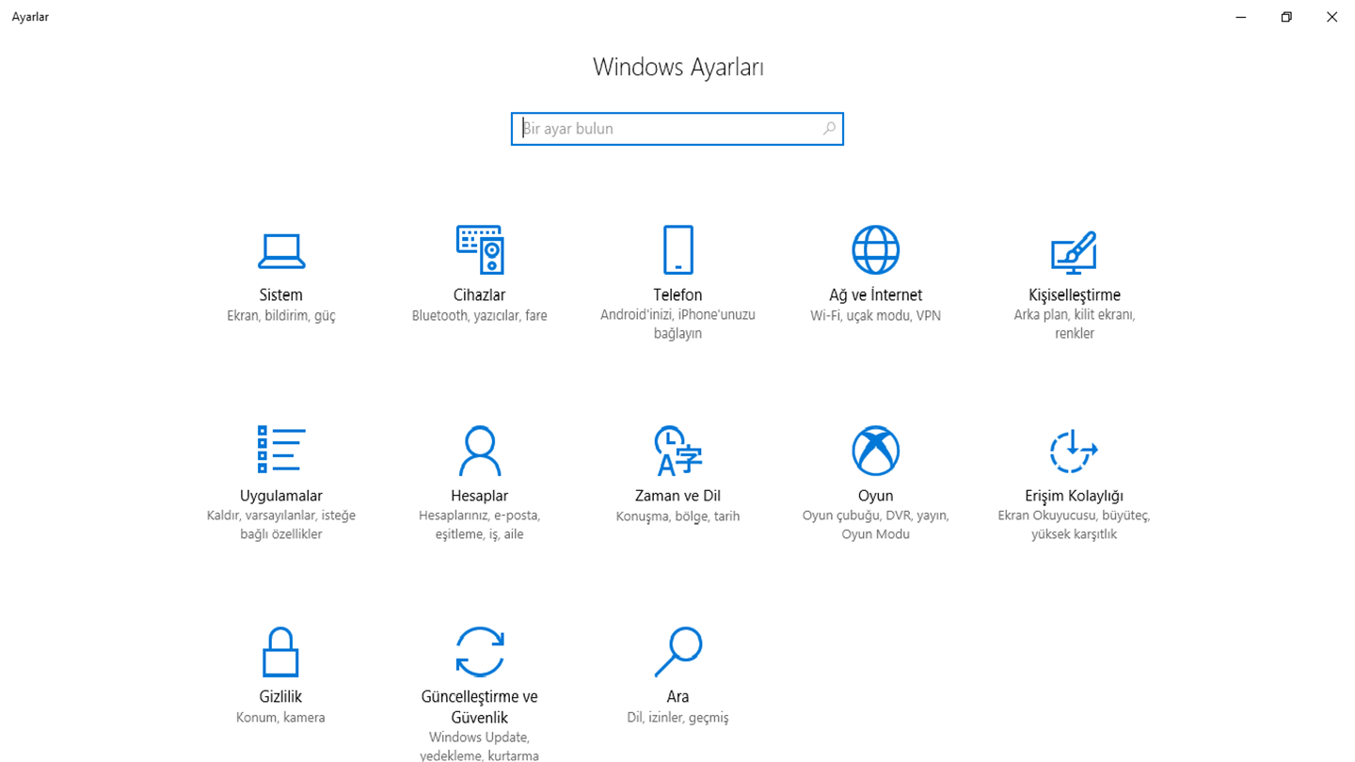This screenshot has height=762, width=1355.
Task: Click the 'Erişim Kolaylığı' label
Action: point(1075,496)
